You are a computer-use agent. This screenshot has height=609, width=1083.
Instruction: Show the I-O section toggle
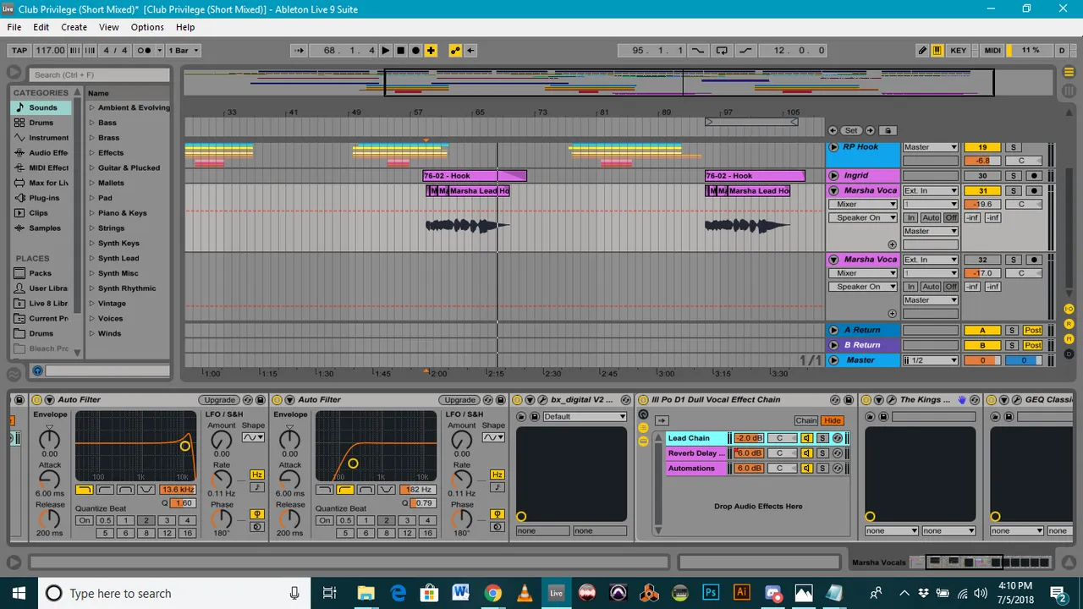click(x=1069, y=309)
